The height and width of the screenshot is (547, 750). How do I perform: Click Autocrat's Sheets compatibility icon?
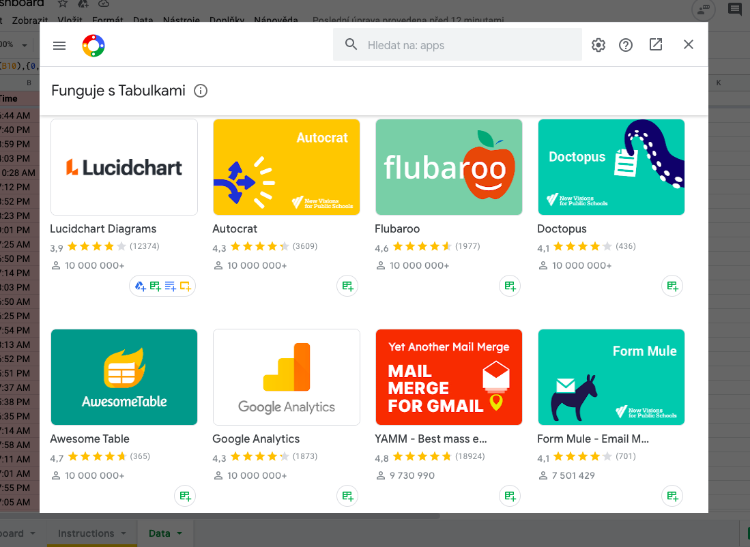[x=347, y=286]
